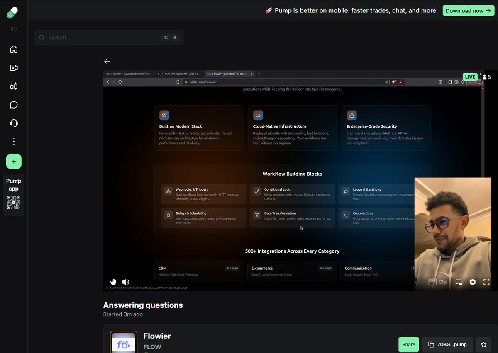The image size is (498, 353).
Task: Open the candlestick trading icon
Action: (x=14, y=86)
